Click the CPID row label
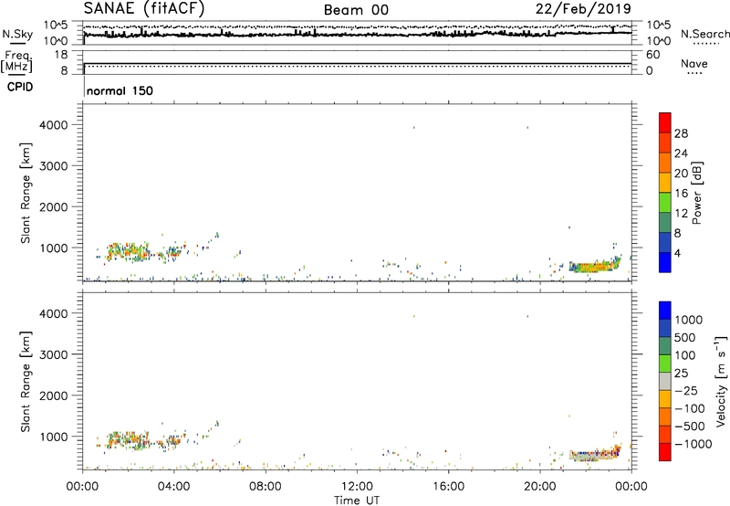Image resolution: width=730 pixels, height=506 pixels. 20,87
